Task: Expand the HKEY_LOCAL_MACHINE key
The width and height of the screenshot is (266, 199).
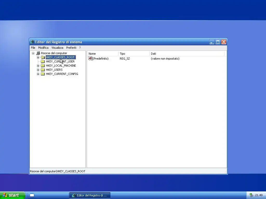Action: pyautogui.click(x=38, y=66)
